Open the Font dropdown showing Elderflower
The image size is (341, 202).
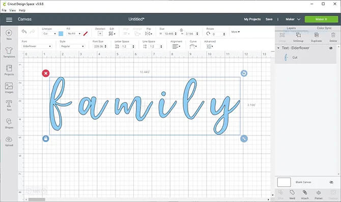click(x=37, y=46)
